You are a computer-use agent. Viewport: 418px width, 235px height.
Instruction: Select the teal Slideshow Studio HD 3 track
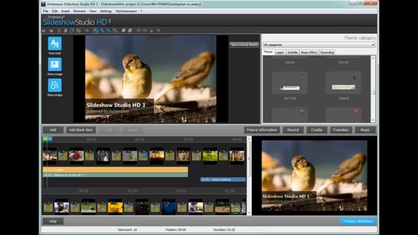pos(115,175)
